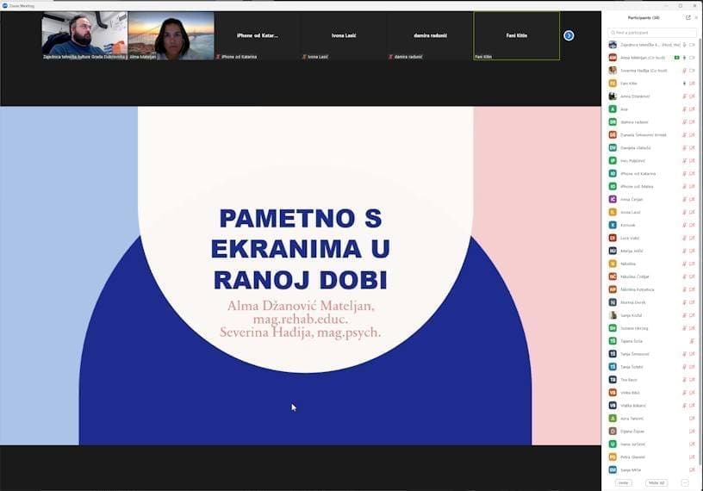Click camera icon for Severina Hadžija
Viewport: 703px width, 491px height.
click(x=692, y=71)
